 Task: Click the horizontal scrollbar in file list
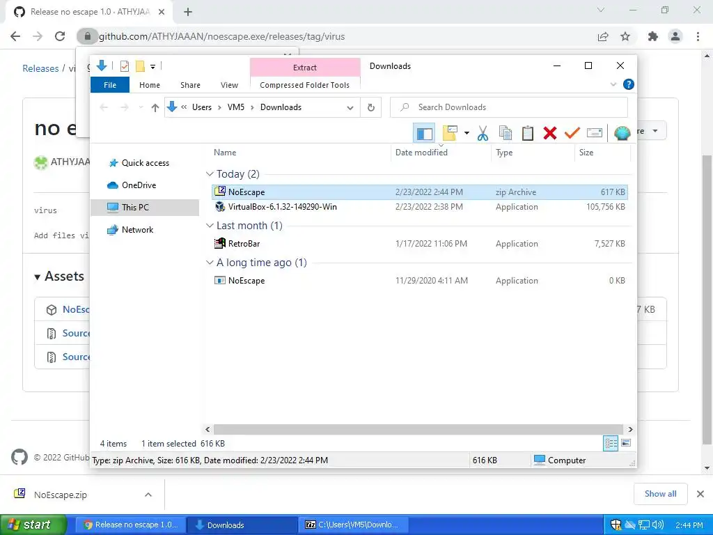click(x=418, y=429)
